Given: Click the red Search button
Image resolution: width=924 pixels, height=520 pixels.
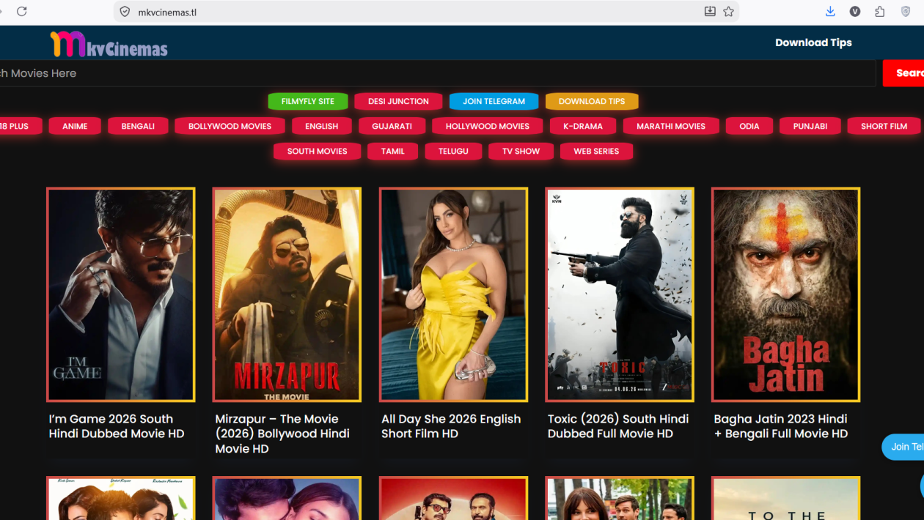Looking at the screenshot, I should [x=903, y=73].
